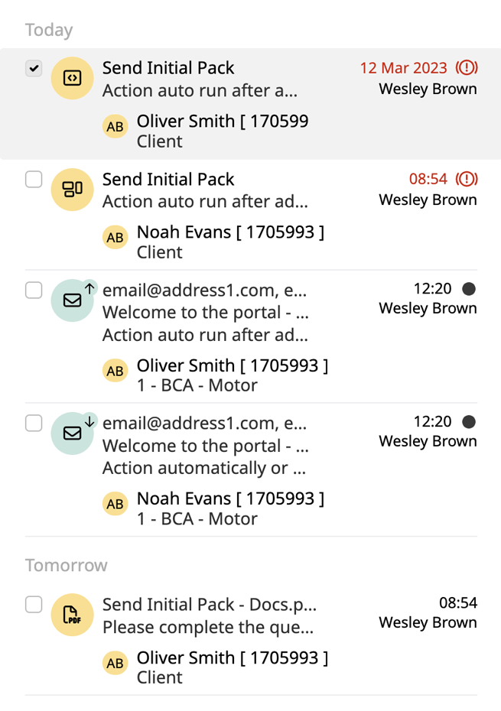Click the AB avatar next to Oliver Smith [ 170599
The height and width of the screenshot is (711, 501).
(x=115, y=126)
